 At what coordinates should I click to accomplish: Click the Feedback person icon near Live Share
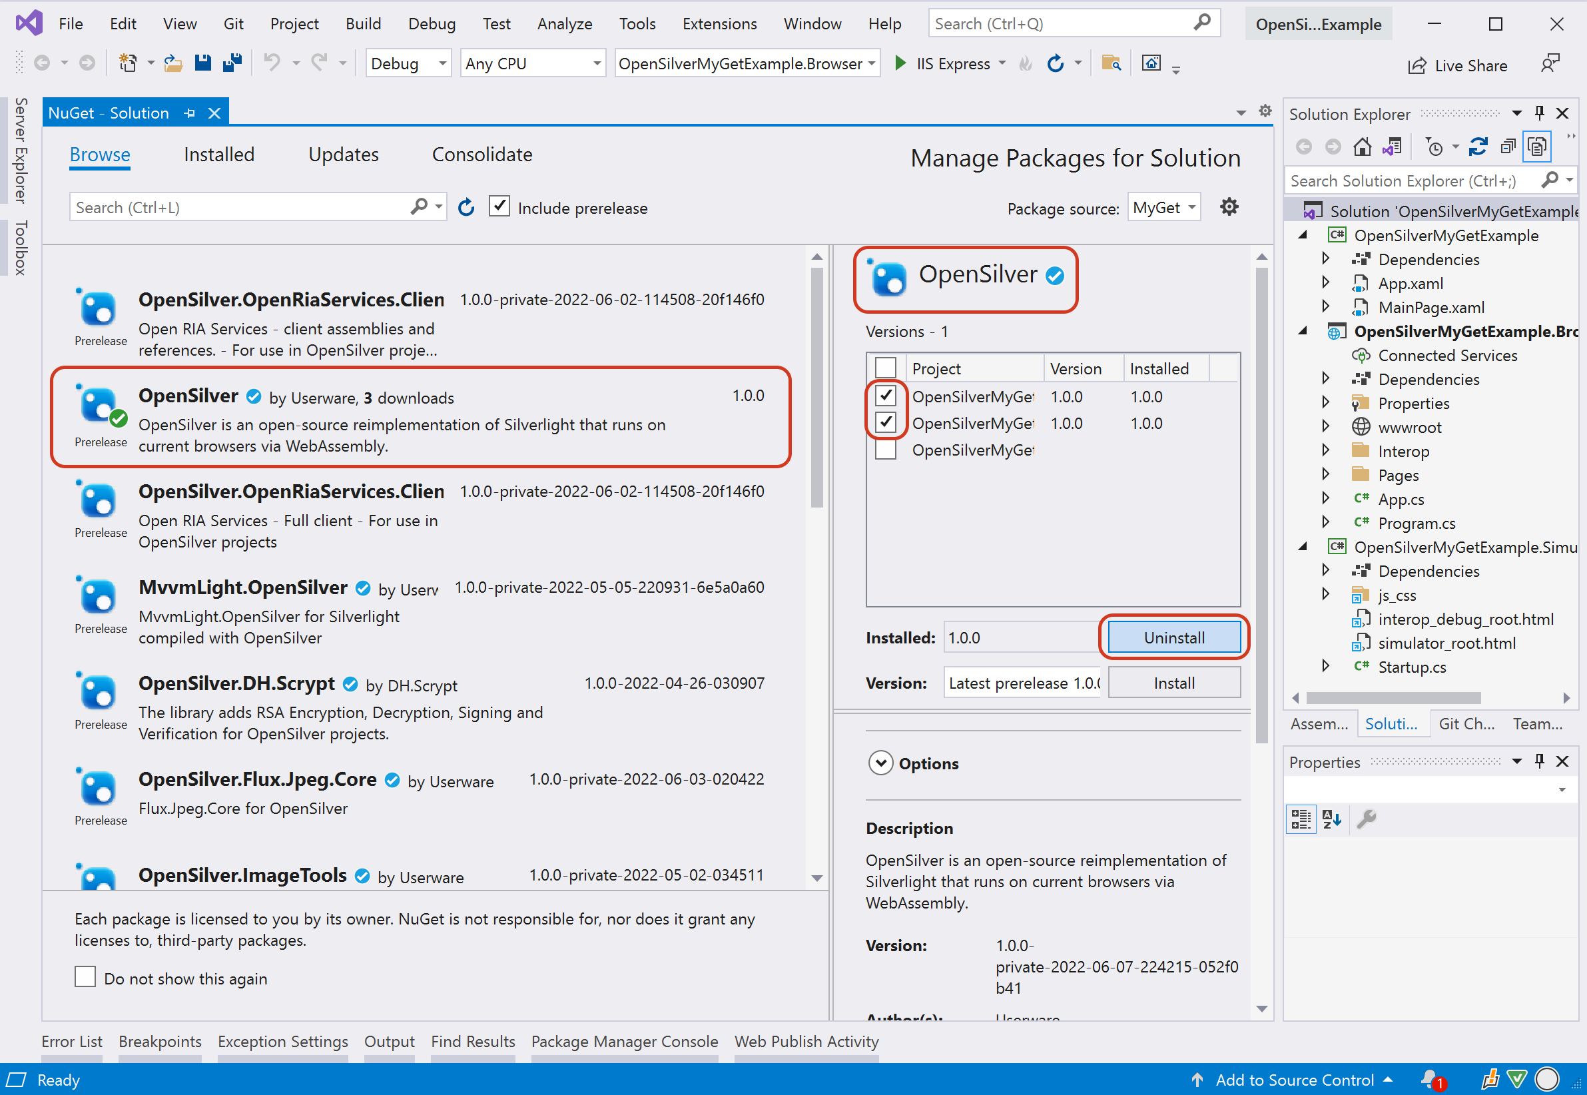click(1550, 64)
